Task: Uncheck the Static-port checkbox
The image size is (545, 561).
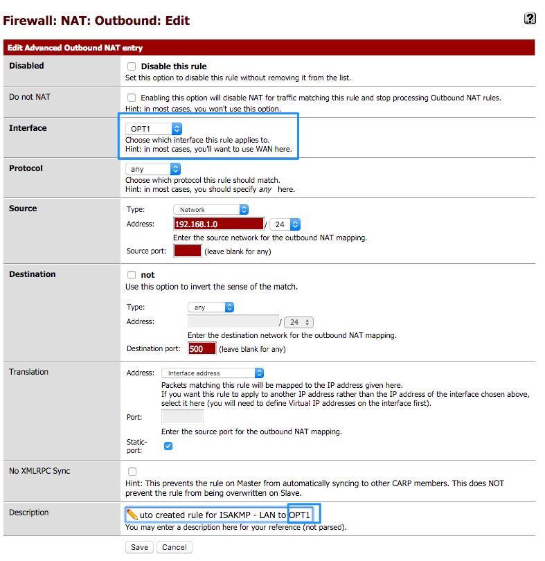Action: 168,446
